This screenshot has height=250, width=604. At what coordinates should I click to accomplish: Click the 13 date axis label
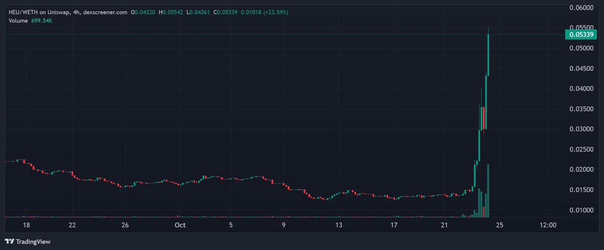coord(339,225)
